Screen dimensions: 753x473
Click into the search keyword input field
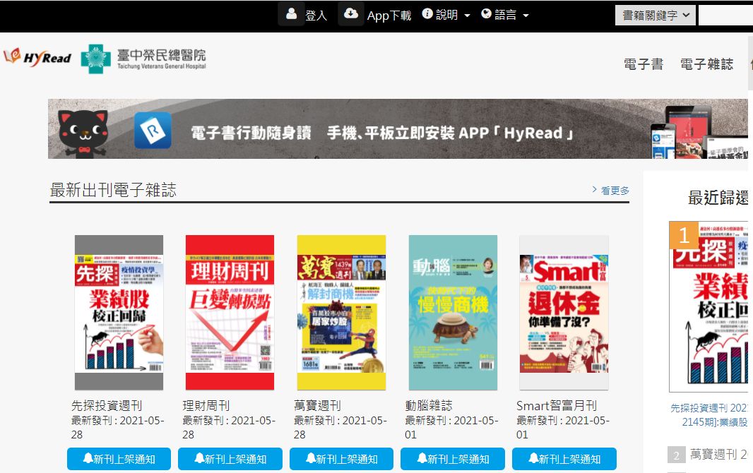pyautogui.click(x=725, y=16)
